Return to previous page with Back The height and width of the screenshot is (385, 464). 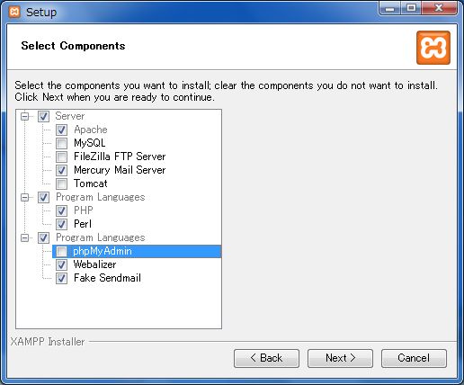click(x=266, y=358)
